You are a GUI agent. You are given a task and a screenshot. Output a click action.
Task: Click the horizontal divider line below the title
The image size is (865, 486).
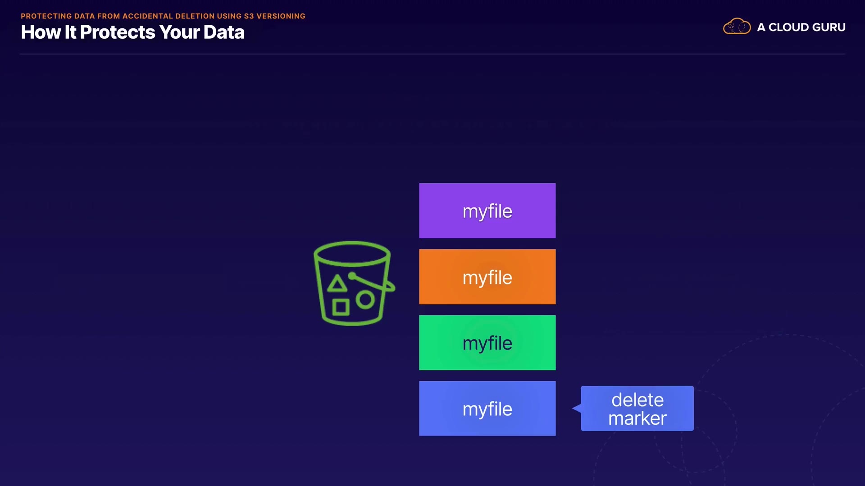click(x=432, y=54)
